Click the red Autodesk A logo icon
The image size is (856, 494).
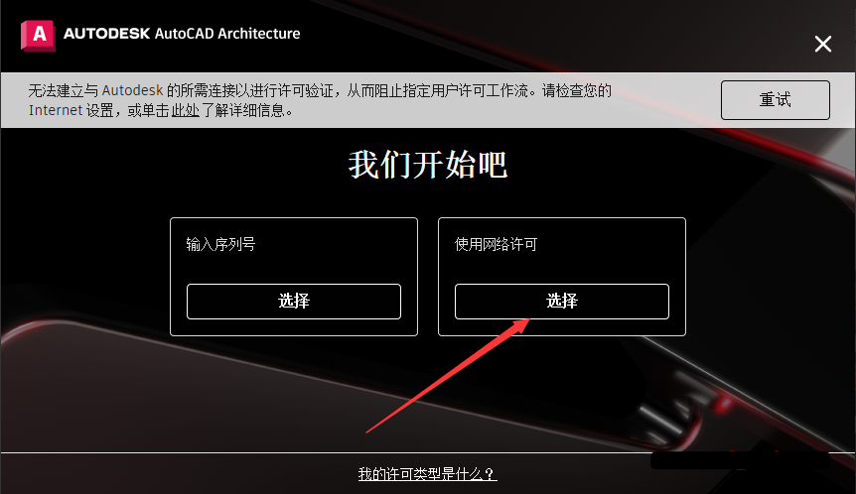38,36
